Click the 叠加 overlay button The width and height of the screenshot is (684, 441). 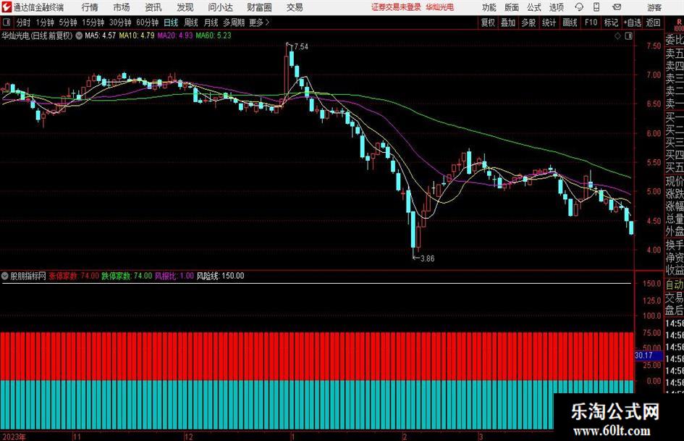point(508,22)
